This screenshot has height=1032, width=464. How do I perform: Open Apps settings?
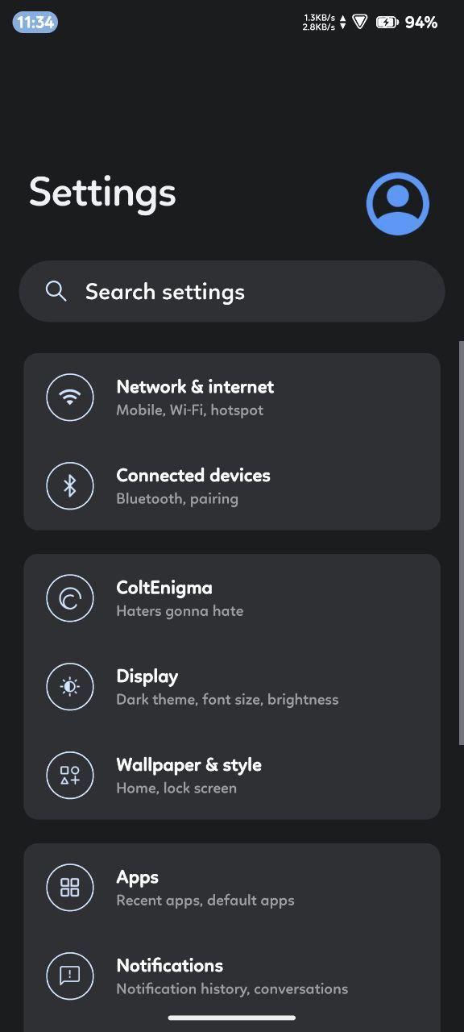point(232,888)
